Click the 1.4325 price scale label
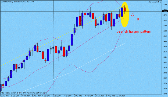The image size is (168, 97). coord(165,62)
